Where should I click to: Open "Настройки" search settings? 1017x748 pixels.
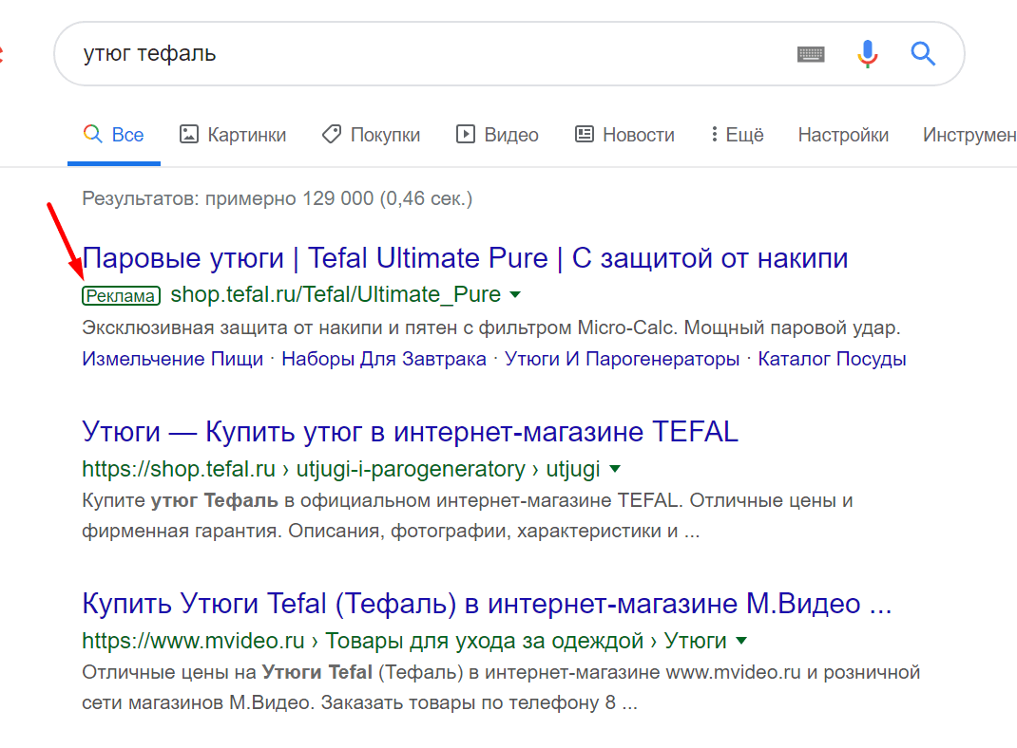click(x=843, y=135)
